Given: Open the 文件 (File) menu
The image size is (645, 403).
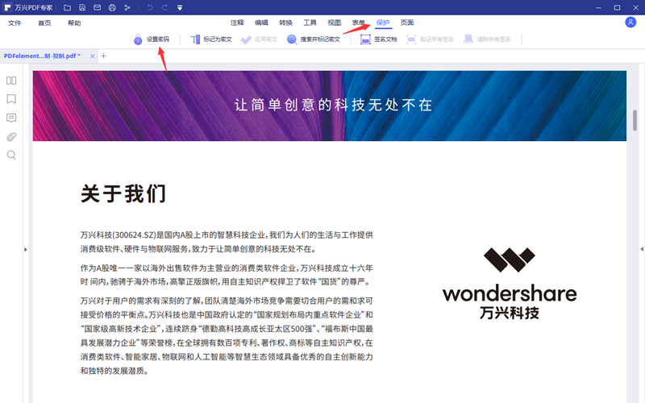Looking at the screenshot, I should tap(15, 23).
